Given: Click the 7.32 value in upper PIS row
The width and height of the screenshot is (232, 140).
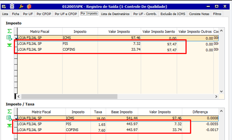Looking at the screenshot, I should [137, 44].
